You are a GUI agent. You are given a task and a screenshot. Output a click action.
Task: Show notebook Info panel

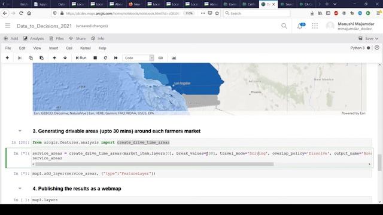click(x=98, y=38)
